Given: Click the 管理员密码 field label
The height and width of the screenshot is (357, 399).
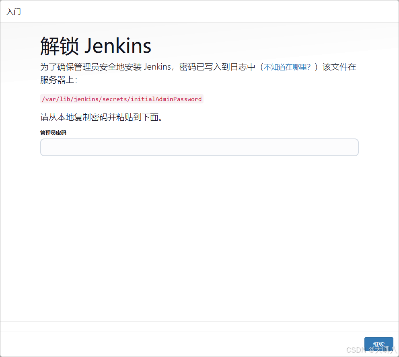Looking at the screenshot, I should [x=53, y=132].
